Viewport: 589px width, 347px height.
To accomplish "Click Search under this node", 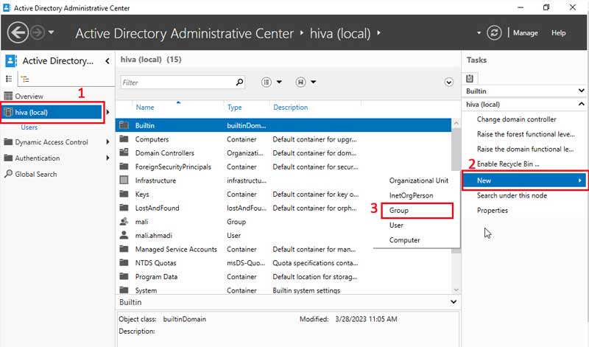I will click(x=512, y=195).
